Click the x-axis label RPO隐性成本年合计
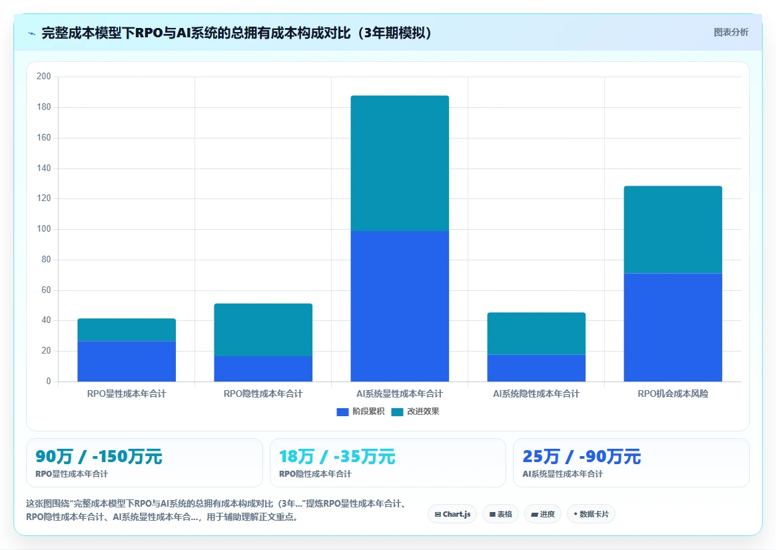 [263, 394]
